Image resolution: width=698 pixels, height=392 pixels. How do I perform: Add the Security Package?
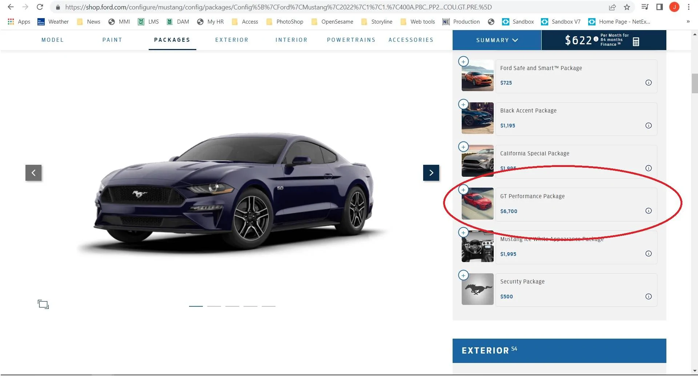(463, 275)
